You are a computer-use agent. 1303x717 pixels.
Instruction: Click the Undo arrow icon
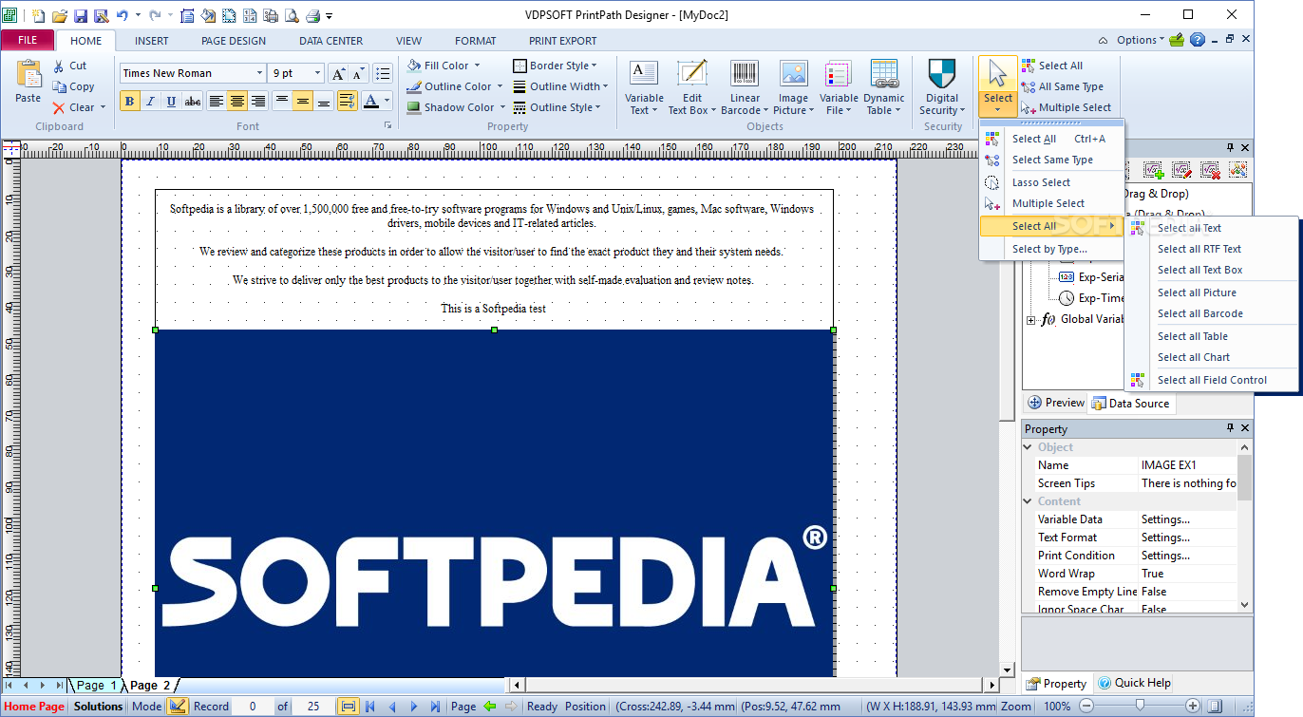pos(122,15)
